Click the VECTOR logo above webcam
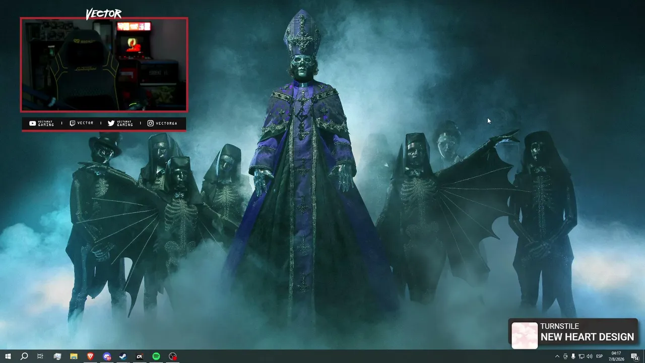 click(x=103, y=14)
